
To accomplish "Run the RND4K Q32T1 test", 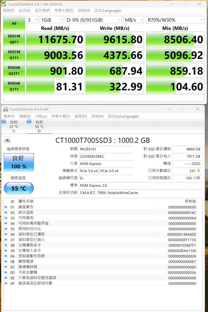I will click(14, 71).
